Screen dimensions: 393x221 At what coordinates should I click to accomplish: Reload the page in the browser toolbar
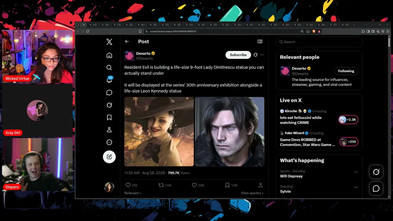(x=88, y=31)
